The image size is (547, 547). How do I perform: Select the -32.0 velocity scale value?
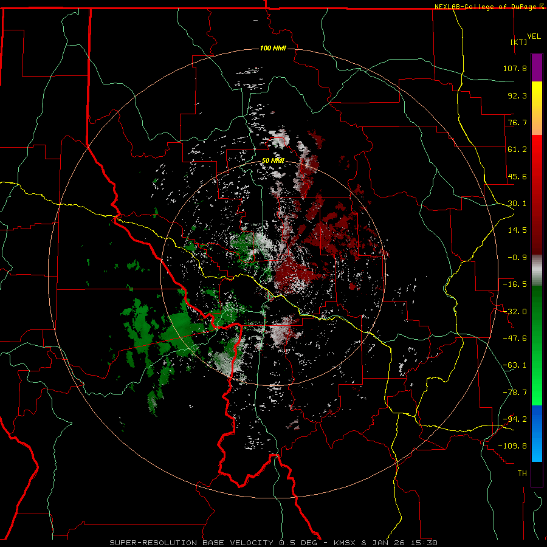(x=515, y=312)
